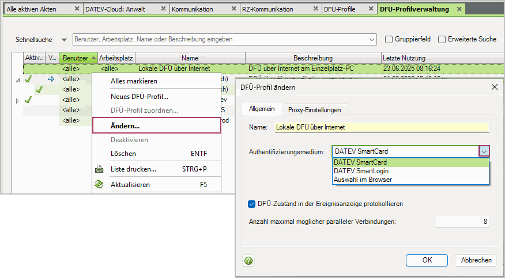Open the Proxy-Einstellungen tab
Screen dimensions: 505x278
[x=314, y=110]
